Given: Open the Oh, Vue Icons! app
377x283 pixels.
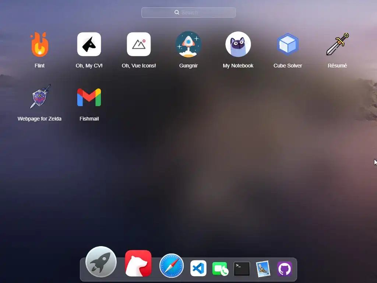Looking at the screenshot, I should click(x=139, y=44).
